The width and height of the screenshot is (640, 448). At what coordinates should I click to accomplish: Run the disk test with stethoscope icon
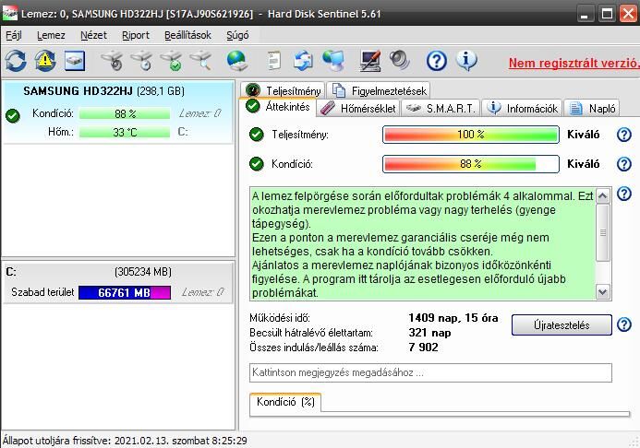(x=113, y=61)
